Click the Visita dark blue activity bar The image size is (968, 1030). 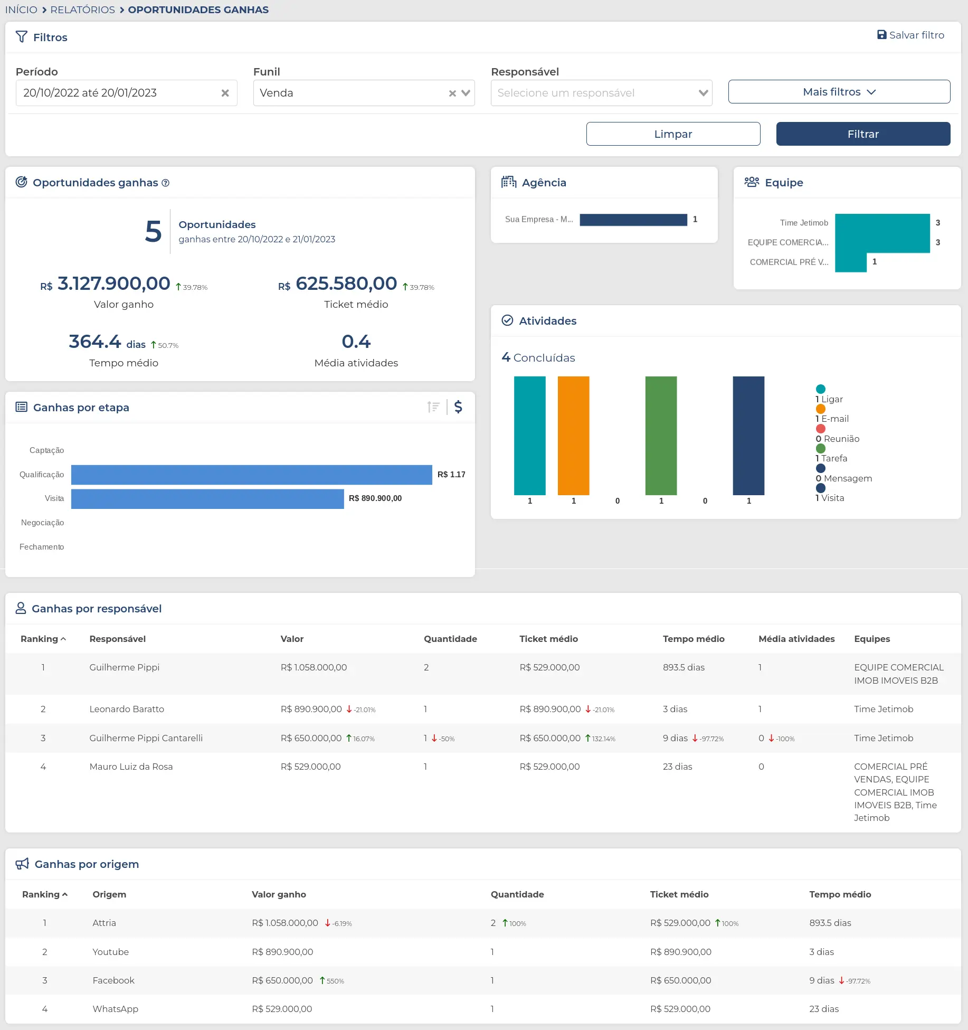748,436
